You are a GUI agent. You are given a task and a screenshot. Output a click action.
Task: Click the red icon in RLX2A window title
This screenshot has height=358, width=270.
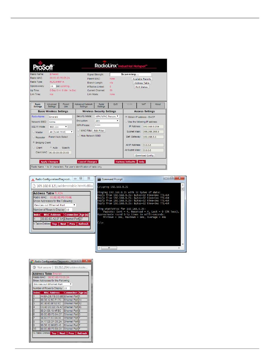coord(33,180)
